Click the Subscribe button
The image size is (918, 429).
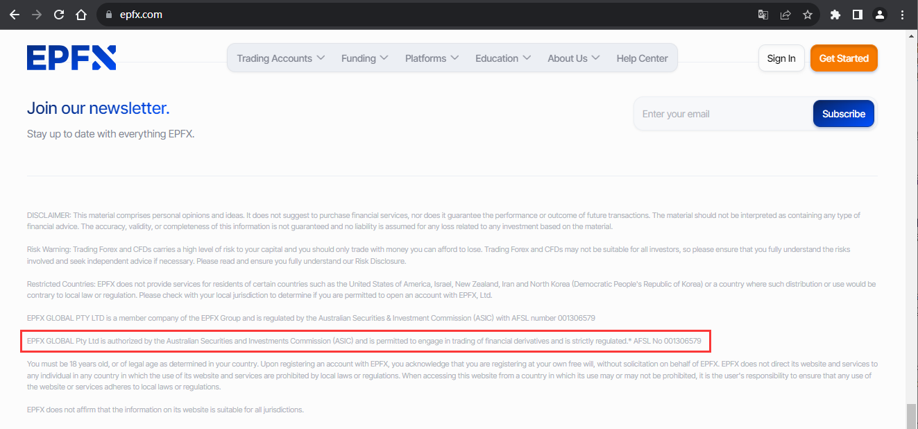pos(844,114)
